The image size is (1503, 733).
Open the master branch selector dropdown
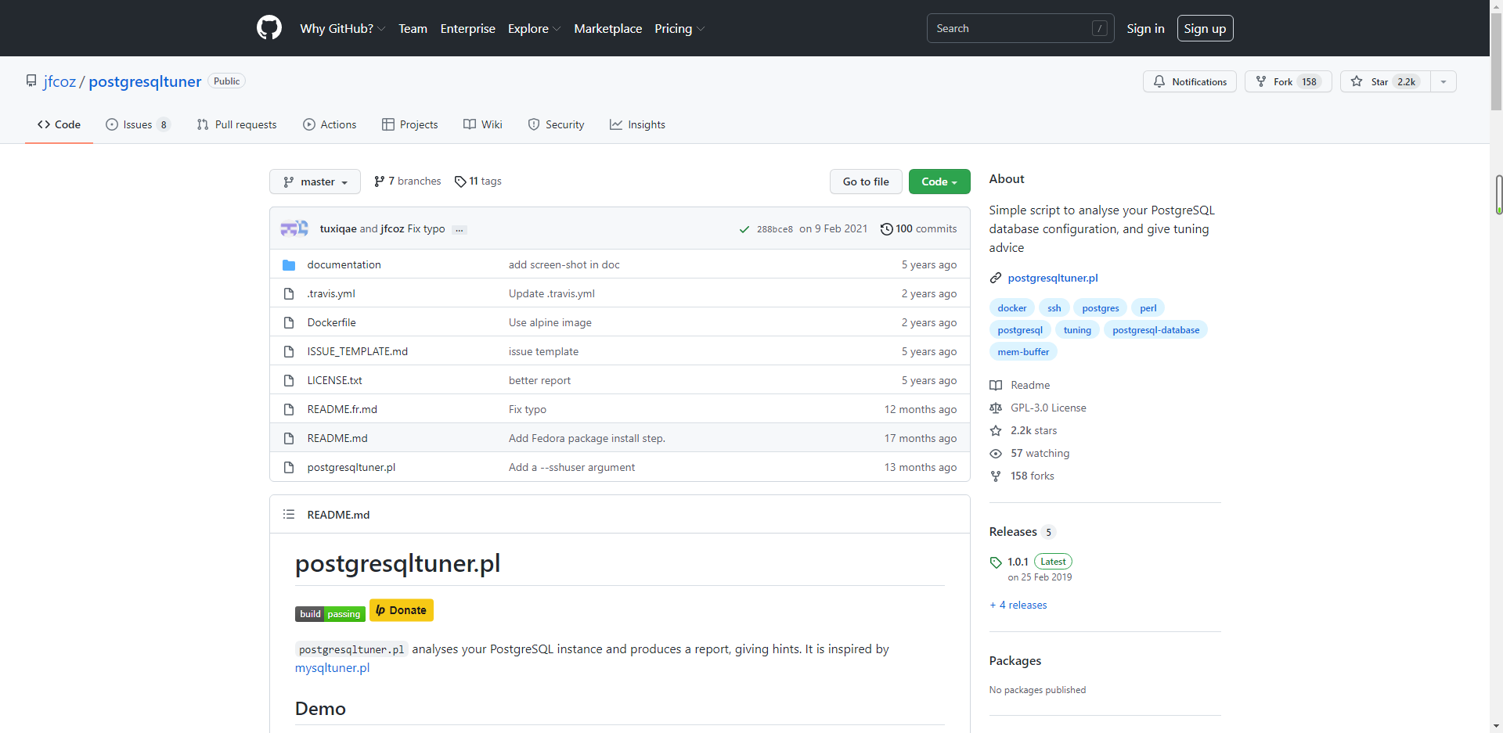315,181
